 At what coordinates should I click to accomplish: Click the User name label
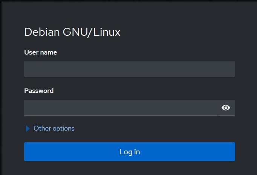point(41,52)
